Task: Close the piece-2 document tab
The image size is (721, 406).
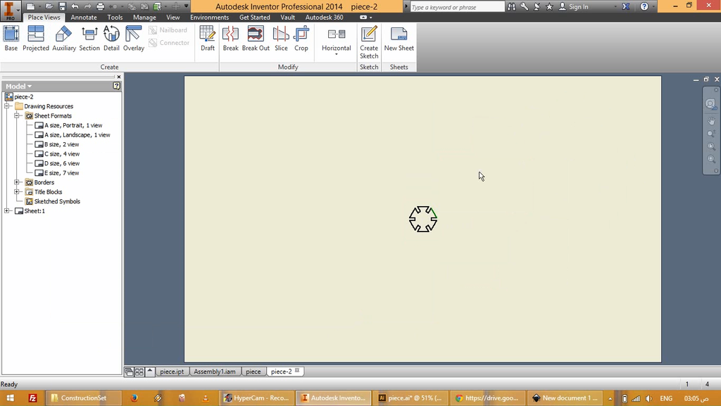Action: point(297,371)
